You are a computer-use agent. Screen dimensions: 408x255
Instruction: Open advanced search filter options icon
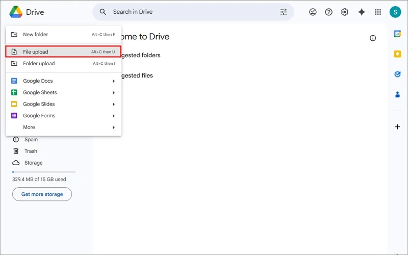point(284,12)
